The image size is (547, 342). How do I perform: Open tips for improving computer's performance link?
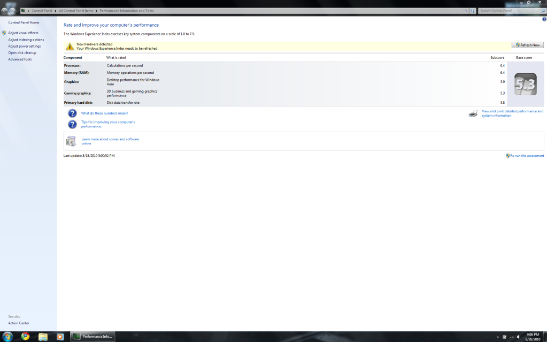click(x=108, y=124)
